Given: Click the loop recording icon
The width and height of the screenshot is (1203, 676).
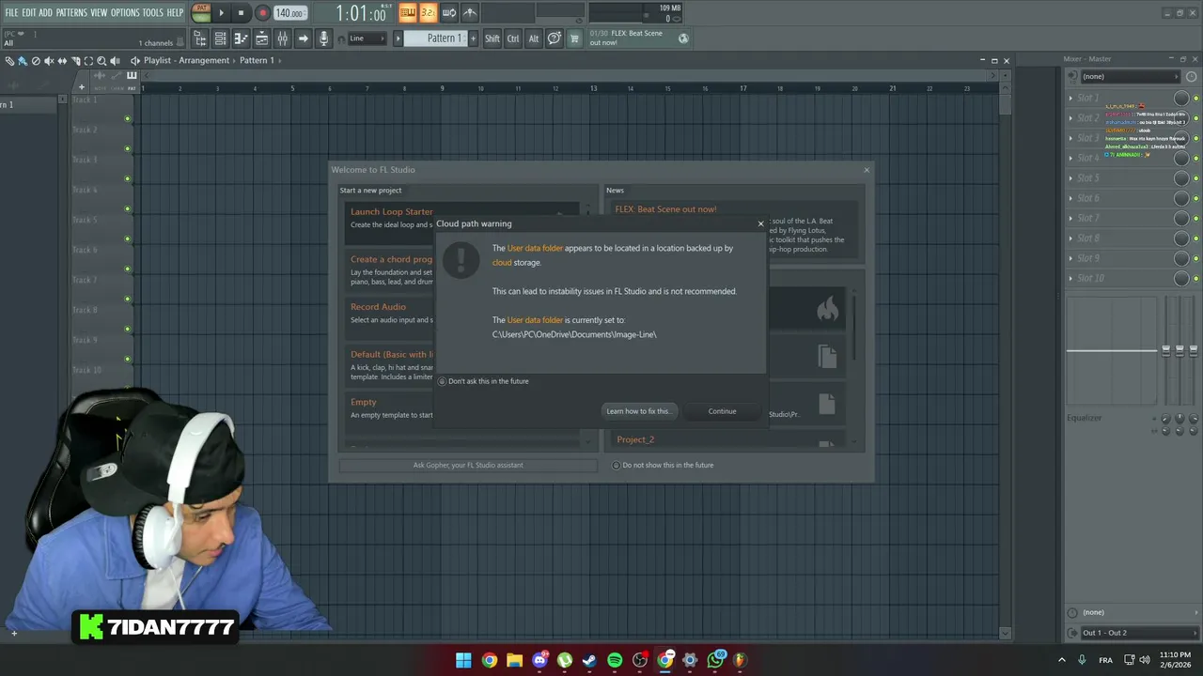Looking at the screenshot, I should (448, 12).
